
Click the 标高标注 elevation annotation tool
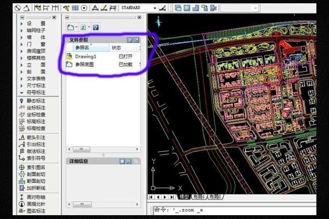coord(37,120)
